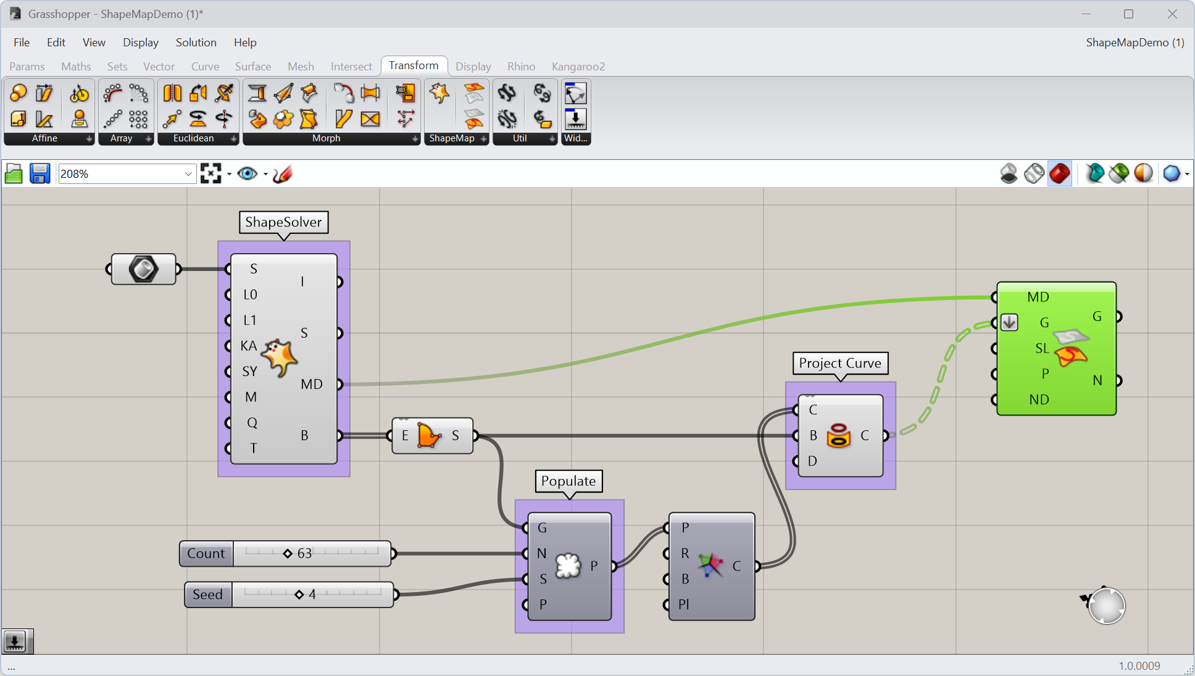Open the zoom extents dropdown arrow
The height and width of the screenshot is (676, 1195).
pos(229,174)
